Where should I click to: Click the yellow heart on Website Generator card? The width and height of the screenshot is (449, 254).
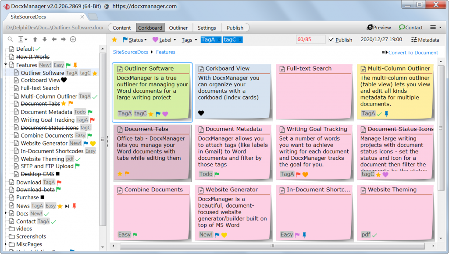224,235
